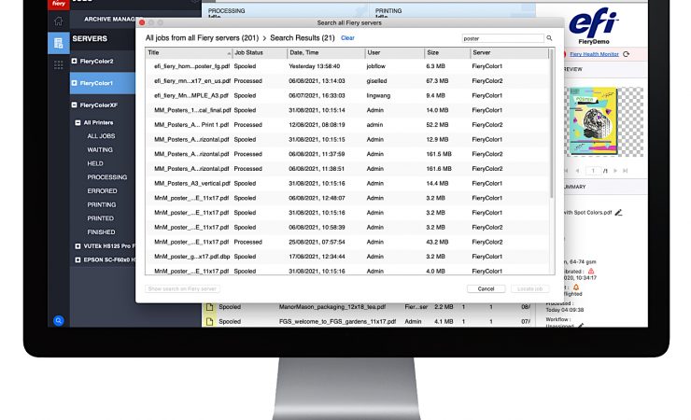Collapse the All Printers group

[x=78, y=122]
